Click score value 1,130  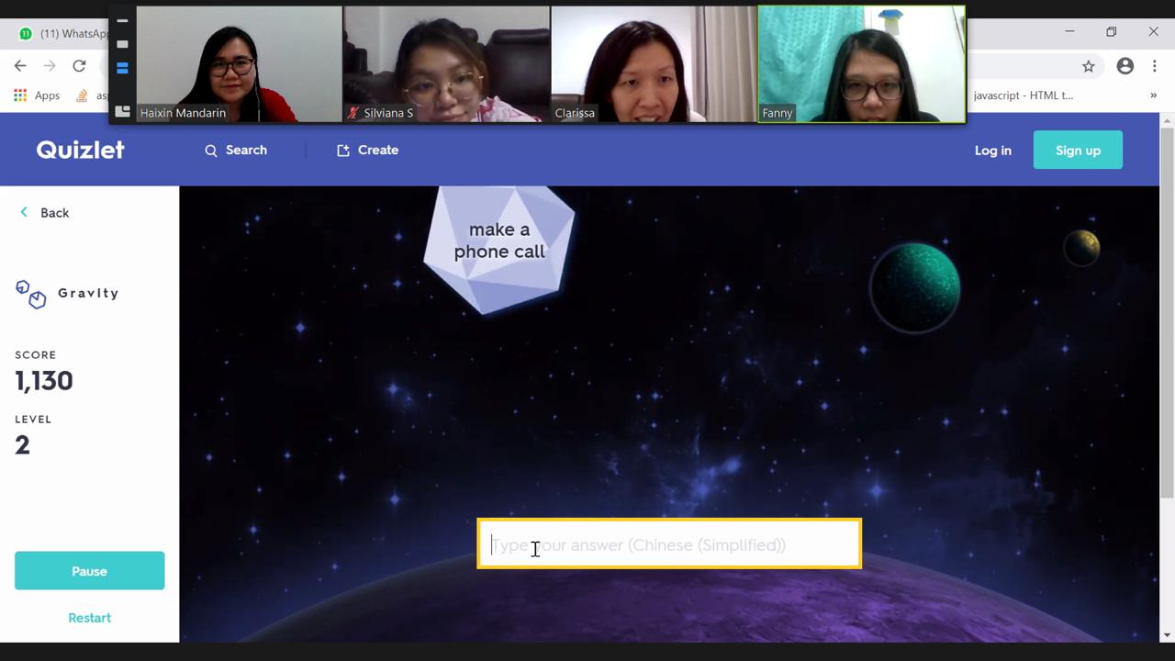(43, 381)
